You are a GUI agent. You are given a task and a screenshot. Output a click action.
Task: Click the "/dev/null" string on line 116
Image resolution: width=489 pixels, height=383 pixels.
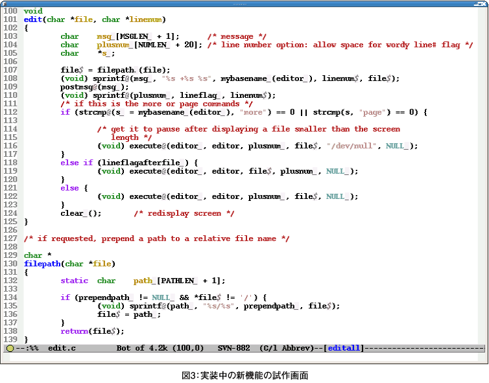[352, 146]
